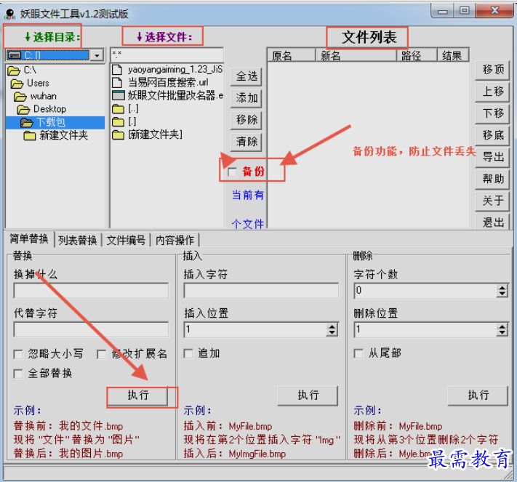Image resolution: width=517 pixels, height=482 pixels.
Task: Click the 妖眼 app icon in title bar
Action: click(10, 14)
